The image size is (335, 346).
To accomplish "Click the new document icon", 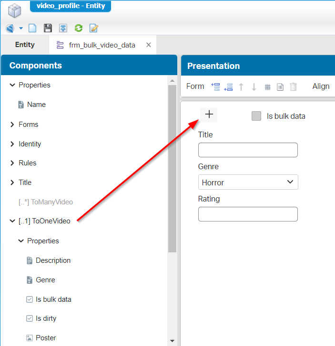I will point(32,28).
